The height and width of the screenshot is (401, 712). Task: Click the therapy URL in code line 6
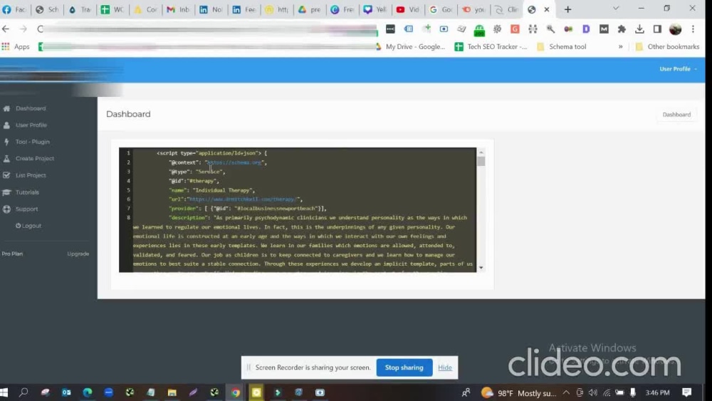(x=244, y=199)
